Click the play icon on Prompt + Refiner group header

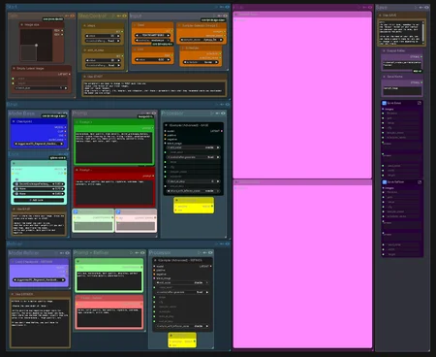132,252
